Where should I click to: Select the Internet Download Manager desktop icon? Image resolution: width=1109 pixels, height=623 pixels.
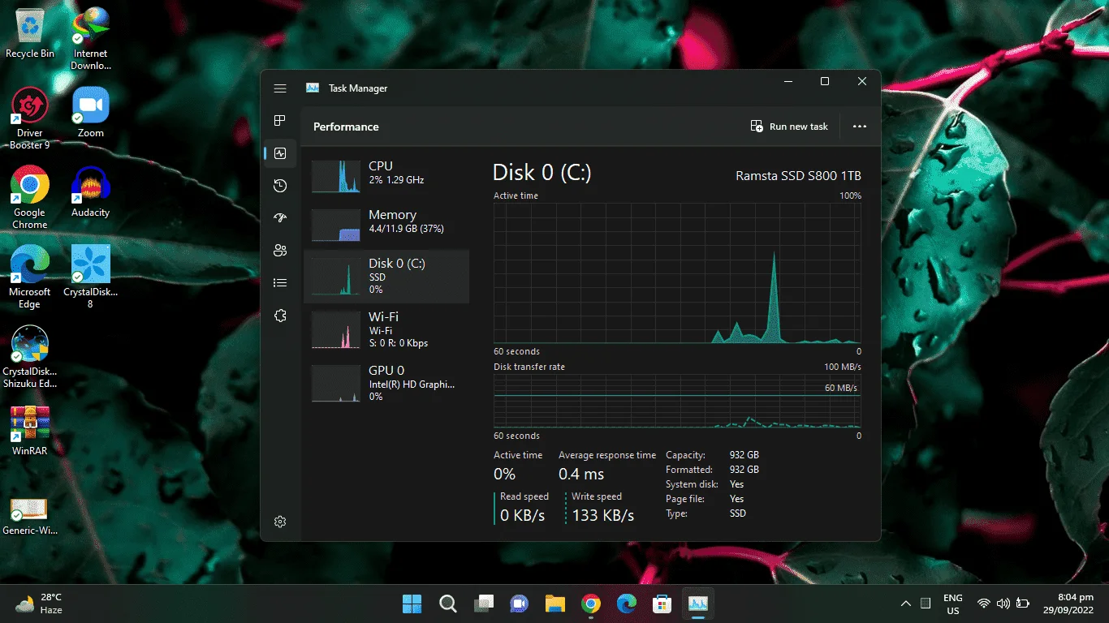coord(91,39)
